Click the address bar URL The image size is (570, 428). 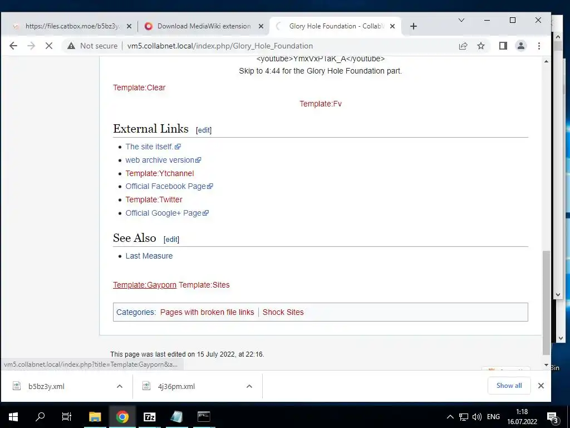(x=220, y=46)
